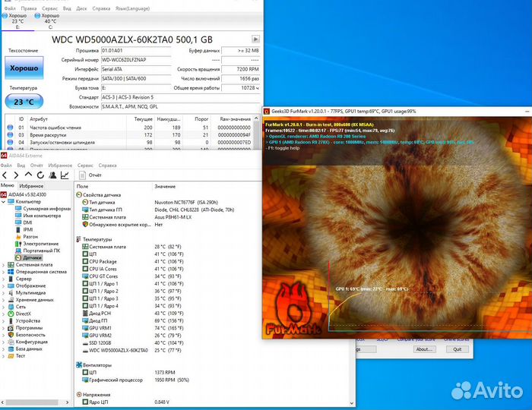Go back with AIDA64 back arrow

pos(5,175)
